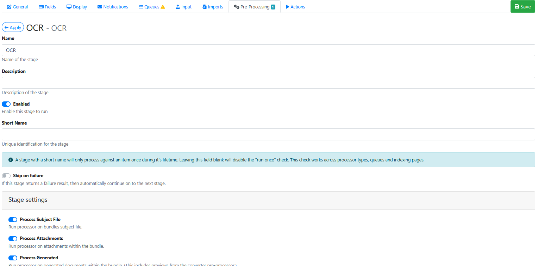Click into the Short Name field
Viewport: 538px width, 266px height.
(268, 134)
